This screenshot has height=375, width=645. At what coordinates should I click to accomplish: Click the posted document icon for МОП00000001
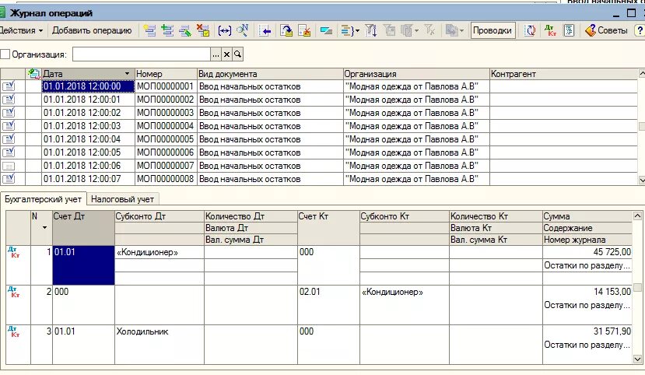[x=9, y=86]
